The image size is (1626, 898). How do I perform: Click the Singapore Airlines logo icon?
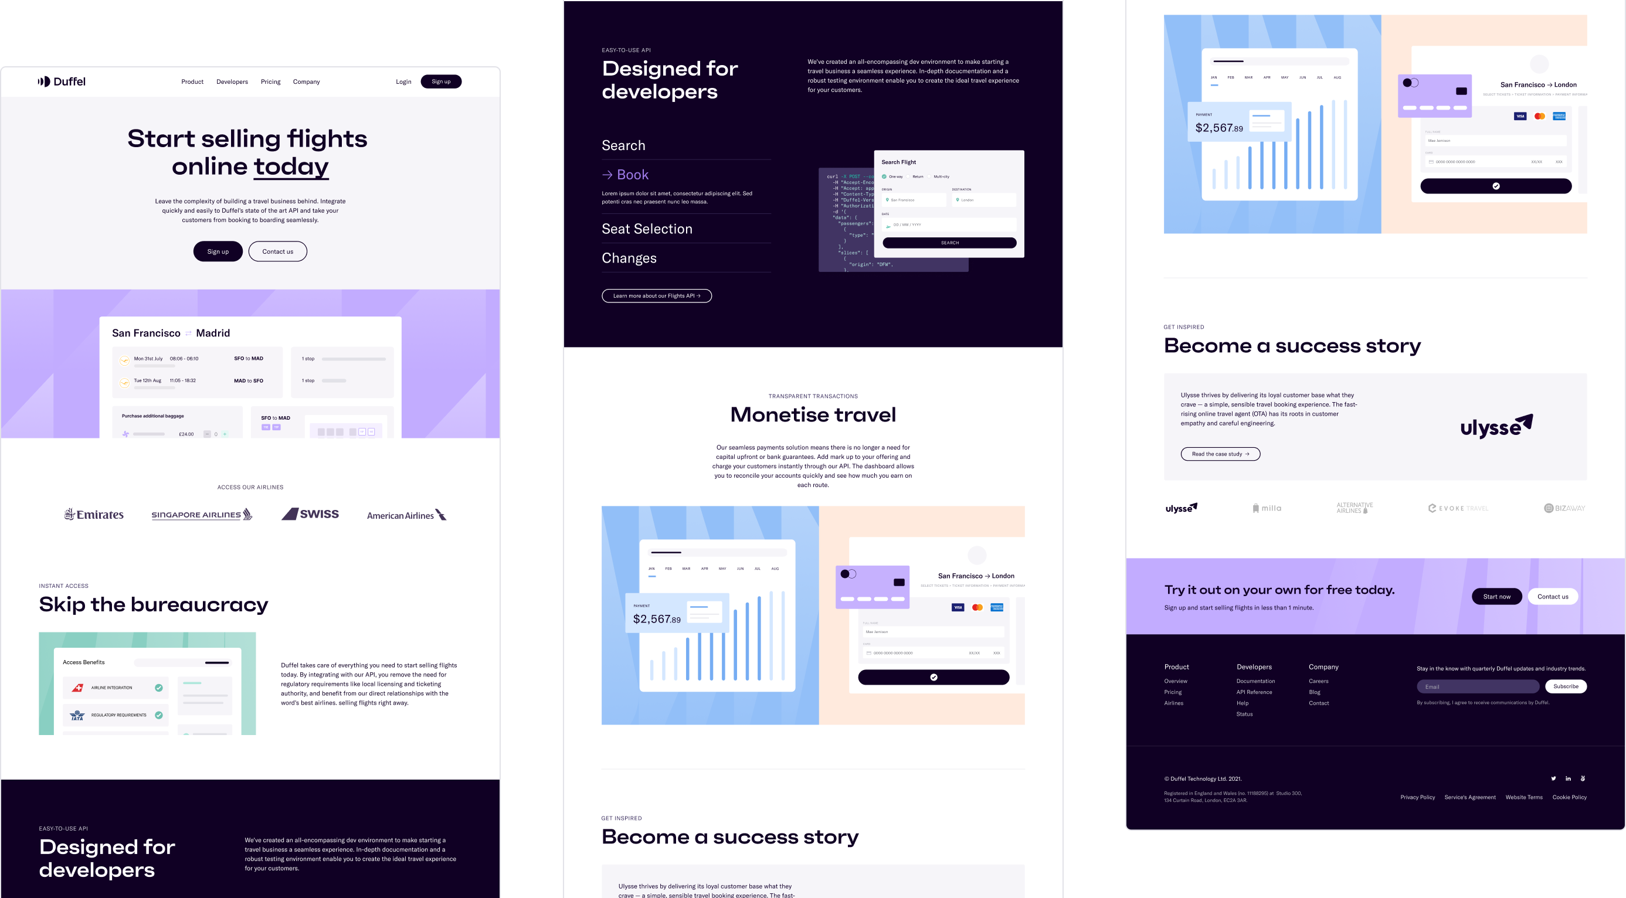(x=201, y=515)
